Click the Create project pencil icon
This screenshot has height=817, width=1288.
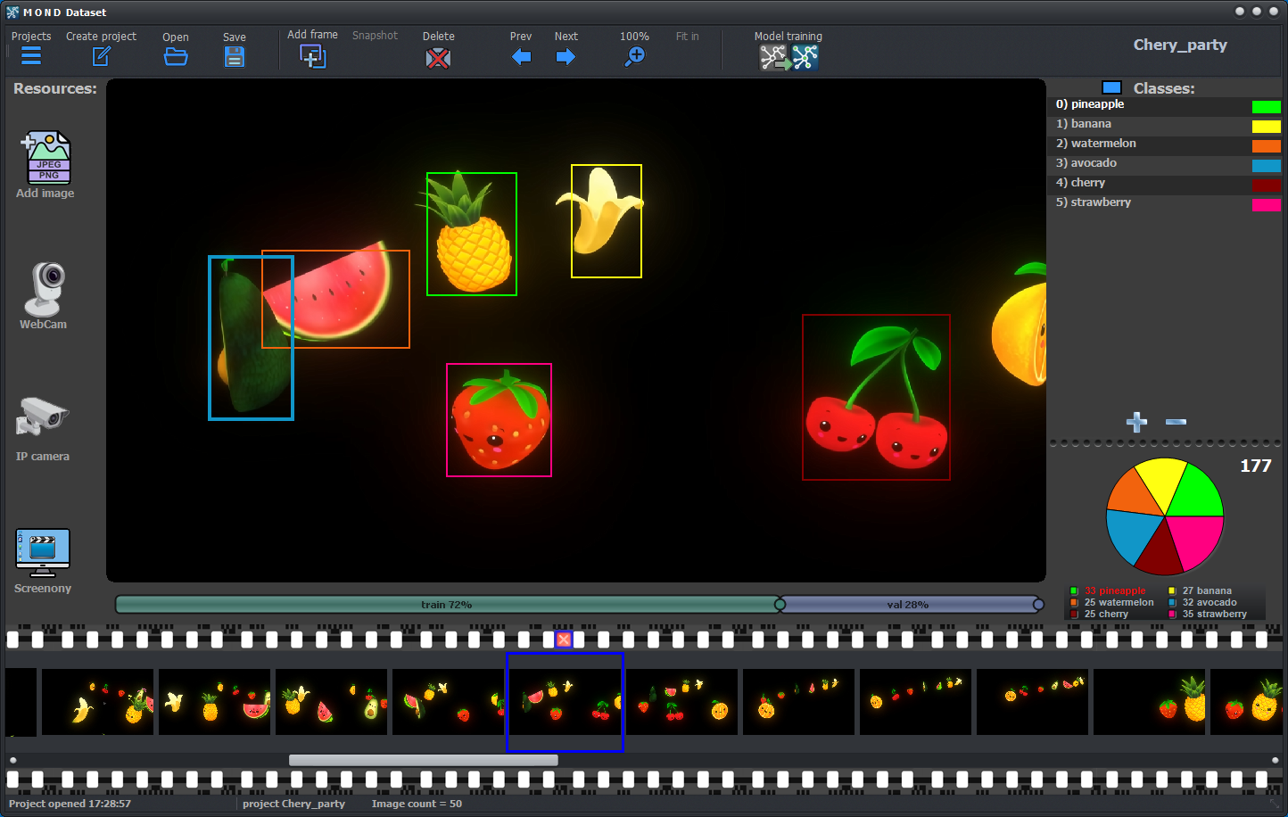point(102,56)
